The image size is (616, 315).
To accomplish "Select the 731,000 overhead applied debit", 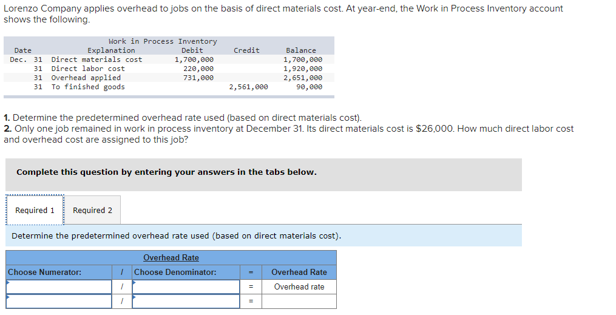I will click(x=198, y=78).
